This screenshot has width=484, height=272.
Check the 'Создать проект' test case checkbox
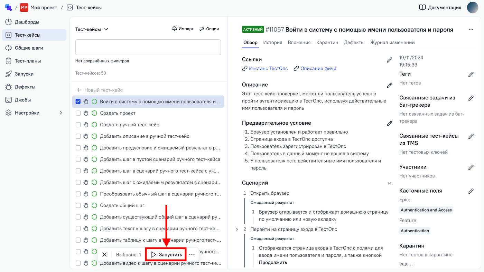(x=78, y=113)
